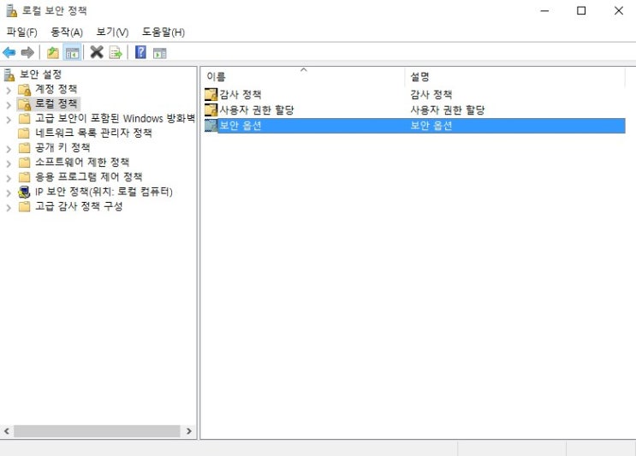
Task: Select 보안 설정 label in the tree
Action: pos(40,74)
